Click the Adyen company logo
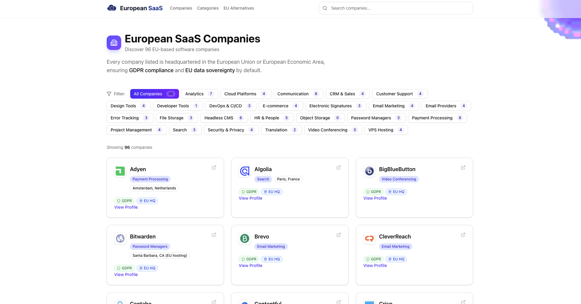The image size is (581, 304). tap(120, 171)
